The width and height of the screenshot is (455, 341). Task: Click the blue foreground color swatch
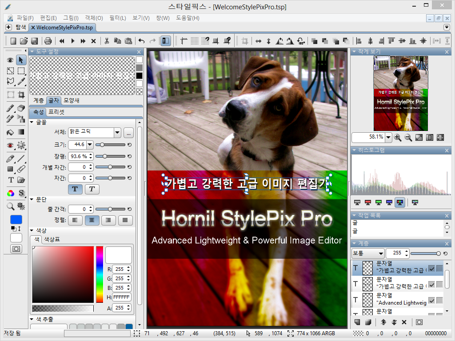tap(16, 219)
